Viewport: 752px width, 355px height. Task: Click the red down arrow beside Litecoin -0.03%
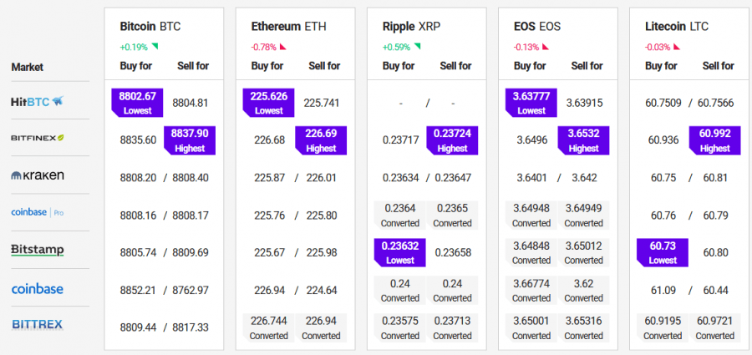coord(677,47)
